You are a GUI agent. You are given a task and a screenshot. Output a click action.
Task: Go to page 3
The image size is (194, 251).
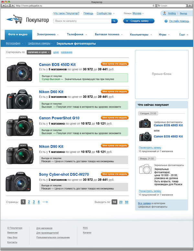34,202
